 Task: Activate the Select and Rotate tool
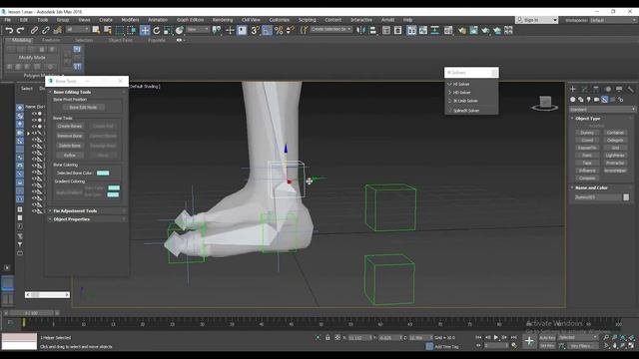tap(157, 30)
